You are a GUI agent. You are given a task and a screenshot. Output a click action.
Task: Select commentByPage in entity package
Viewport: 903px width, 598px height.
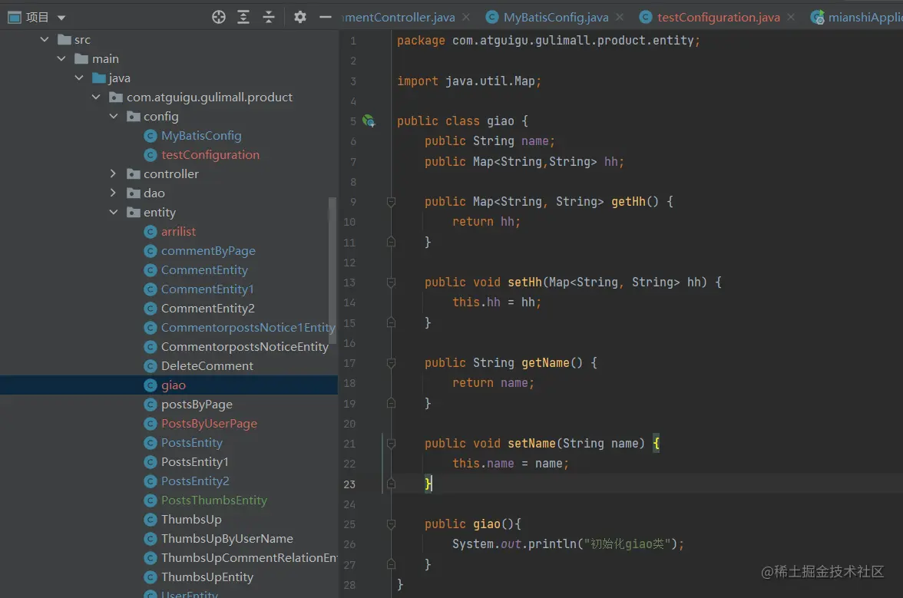click(x=208, y=251)
